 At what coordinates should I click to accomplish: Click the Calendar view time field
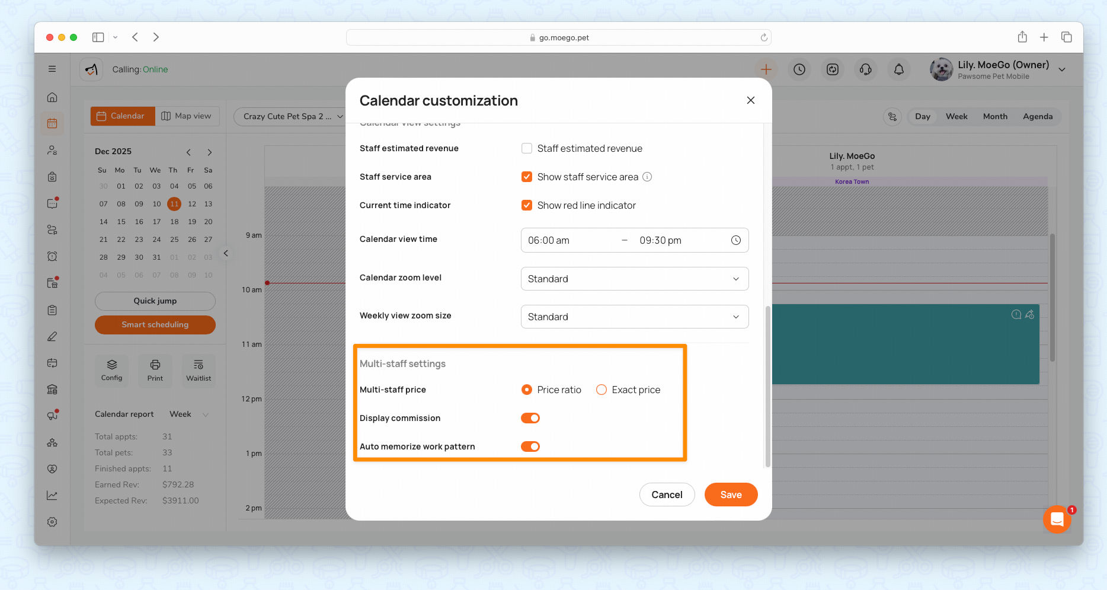[634, 240]
